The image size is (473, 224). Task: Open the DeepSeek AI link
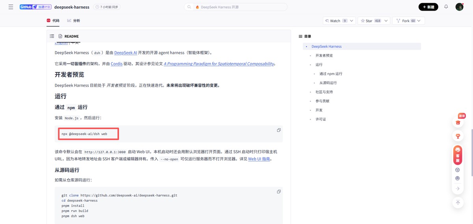126,53
